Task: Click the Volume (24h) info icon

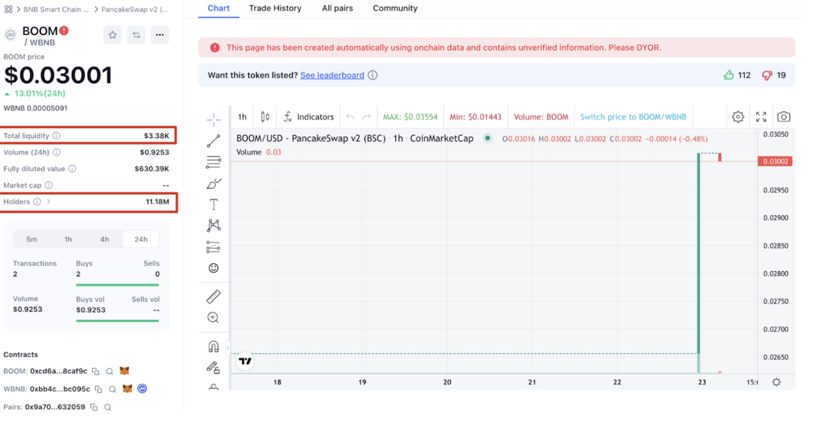Action: (56, 152)
